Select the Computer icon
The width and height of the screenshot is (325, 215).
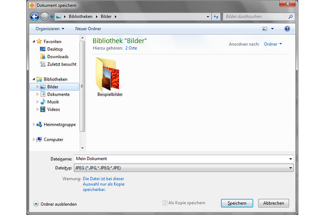pyautogui.click(x=39, y=139)
